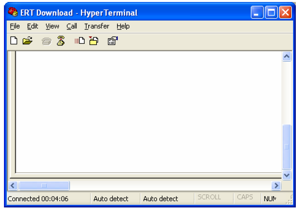Click inside the terminal text area
This screenshot has width=299, height=211.
(149, 112)
